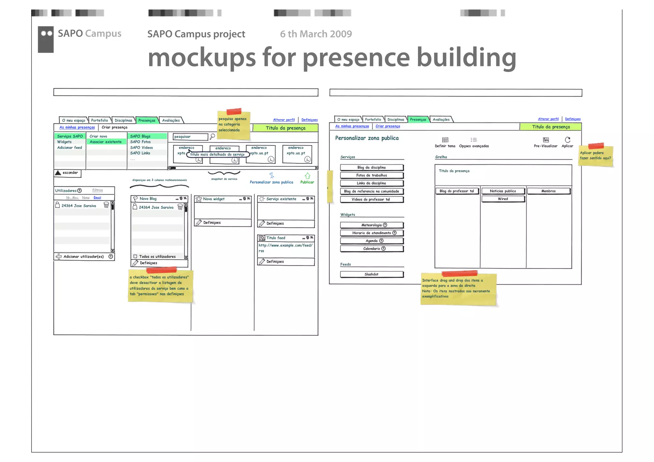
Task: Click inside the pesquisar search field
Action: [x=190, y=137]
